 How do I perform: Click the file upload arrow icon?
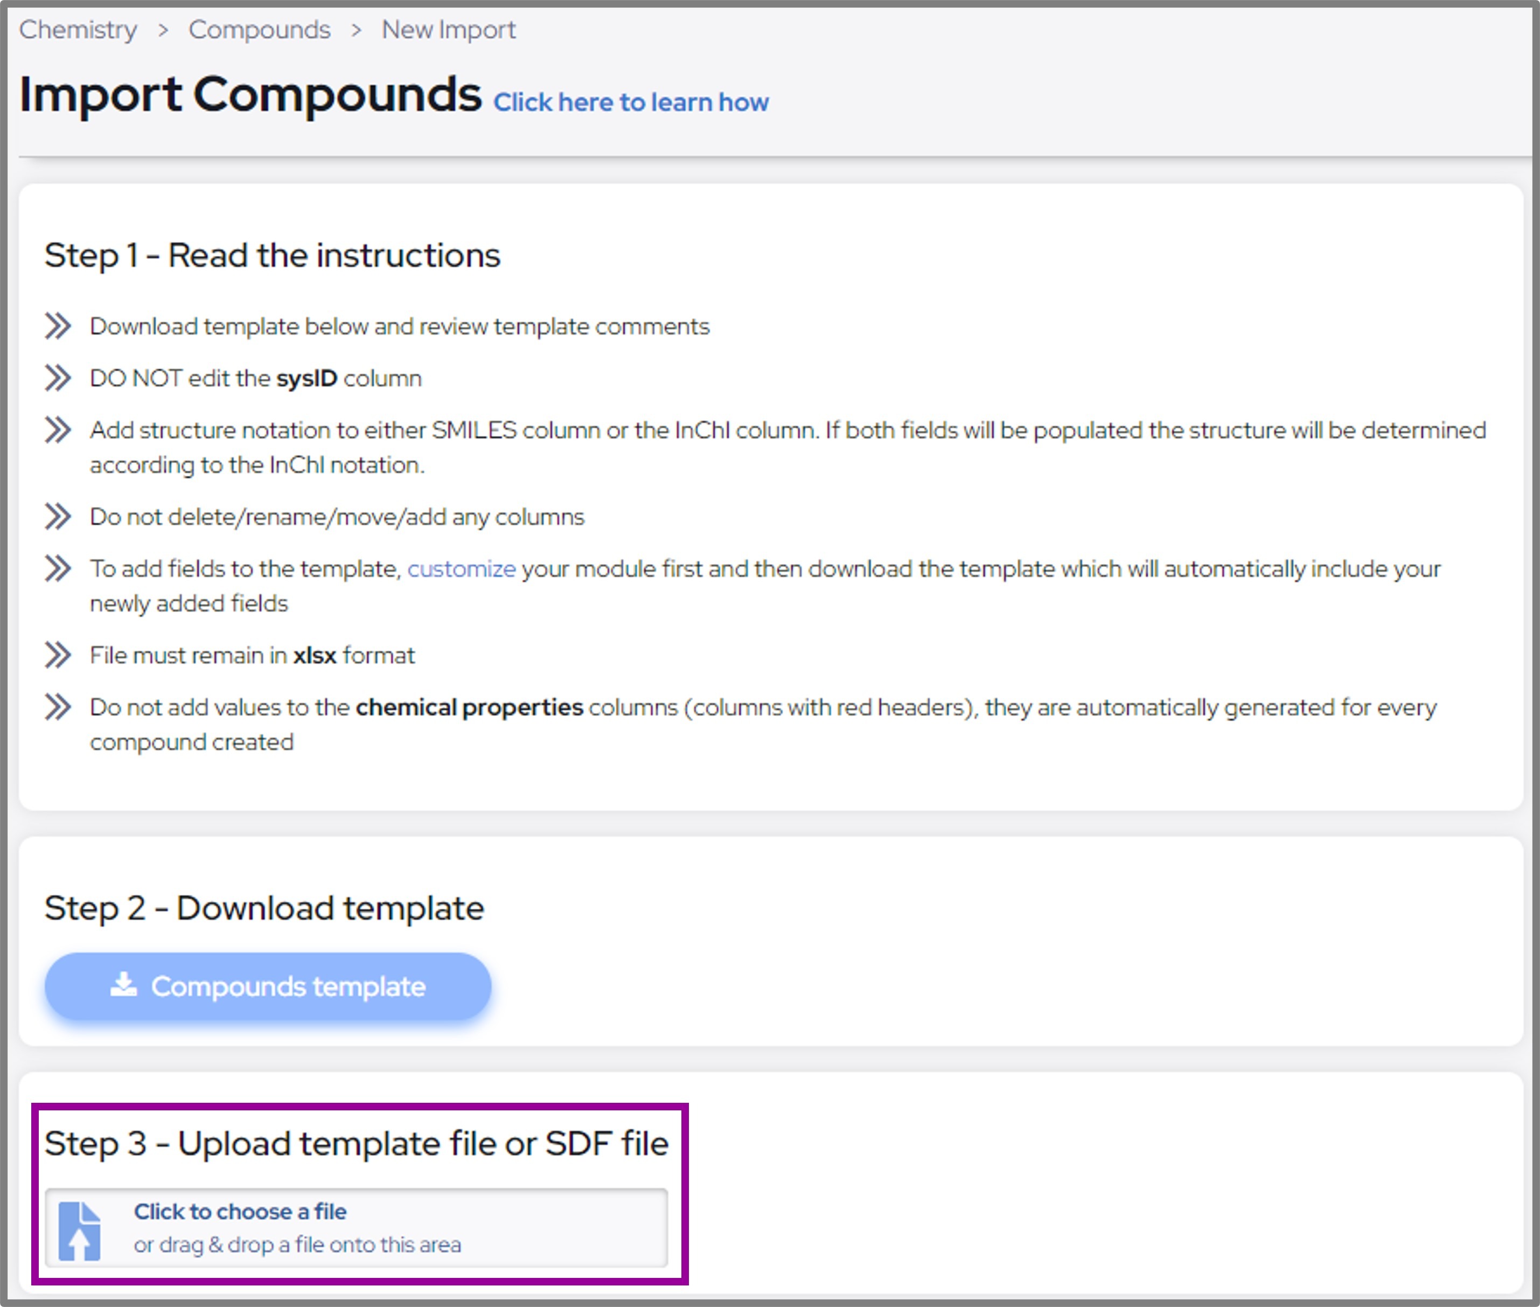click(79, 1230)
